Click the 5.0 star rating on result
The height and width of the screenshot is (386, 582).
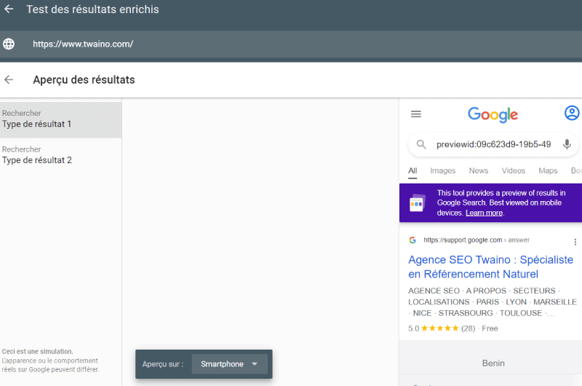[x=442, y=328]
